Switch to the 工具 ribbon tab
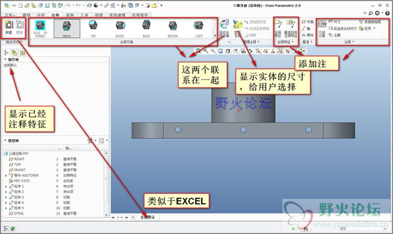 click(84, 15)
